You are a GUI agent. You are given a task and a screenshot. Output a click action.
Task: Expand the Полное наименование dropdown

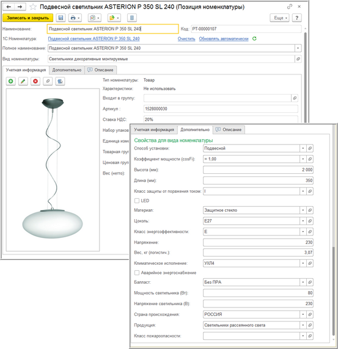(298, 48)
